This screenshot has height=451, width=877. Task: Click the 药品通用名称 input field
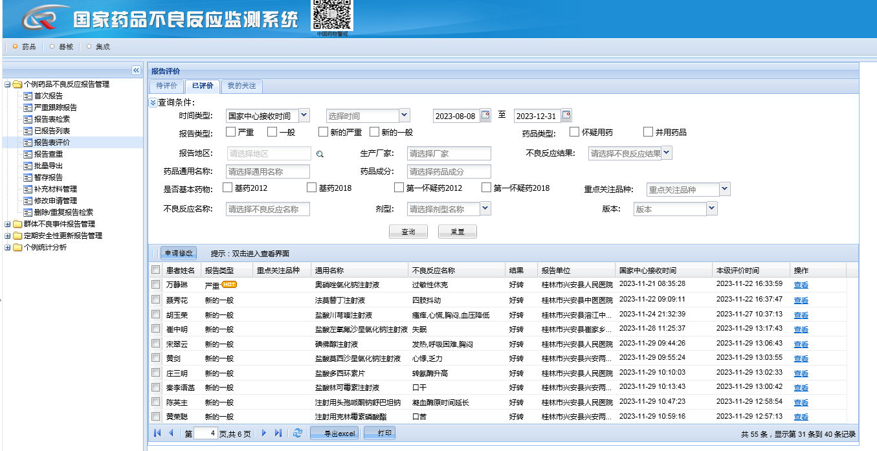[268, 171]
